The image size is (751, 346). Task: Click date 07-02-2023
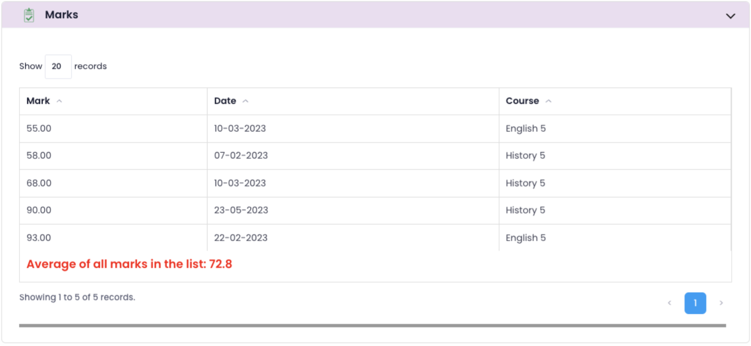click(241, 156)
